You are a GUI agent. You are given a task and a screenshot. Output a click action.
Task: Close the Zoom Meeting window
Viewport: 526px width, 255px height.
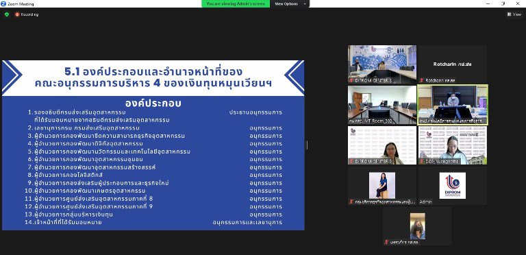point(518,3)
